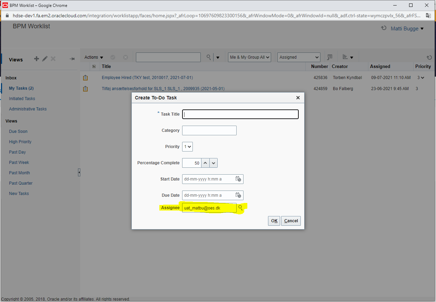Cancel the Create To-Do Task dialog
The width and height of the screenshot is (436, 302).
tap(291, 221)
